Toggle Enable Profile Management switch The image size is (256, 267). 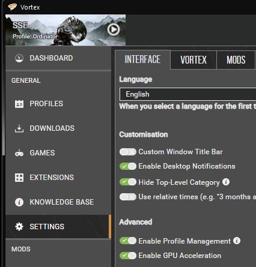coord(128,241)
